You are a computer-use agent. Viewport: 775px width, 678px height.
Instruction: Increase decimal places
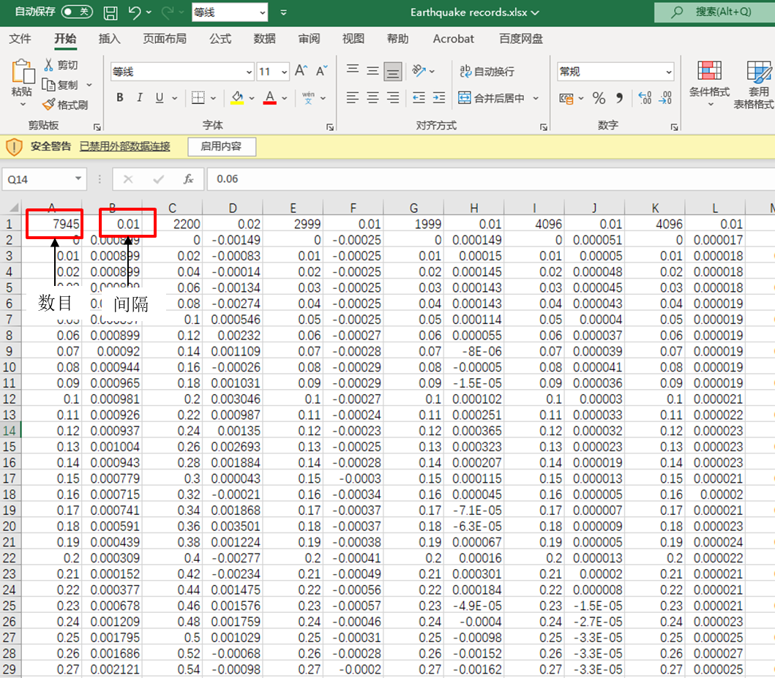pyautogui.click(x=645, y=98)
